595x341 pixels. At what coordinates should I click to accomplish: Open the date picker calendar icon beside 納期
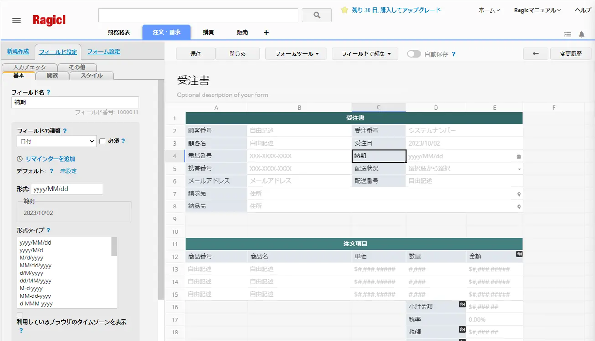[x=519, y=156]
